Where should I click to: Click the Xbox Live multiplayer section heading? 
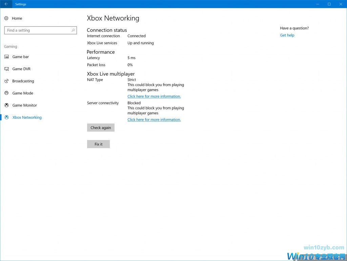[x=111, y=74]
